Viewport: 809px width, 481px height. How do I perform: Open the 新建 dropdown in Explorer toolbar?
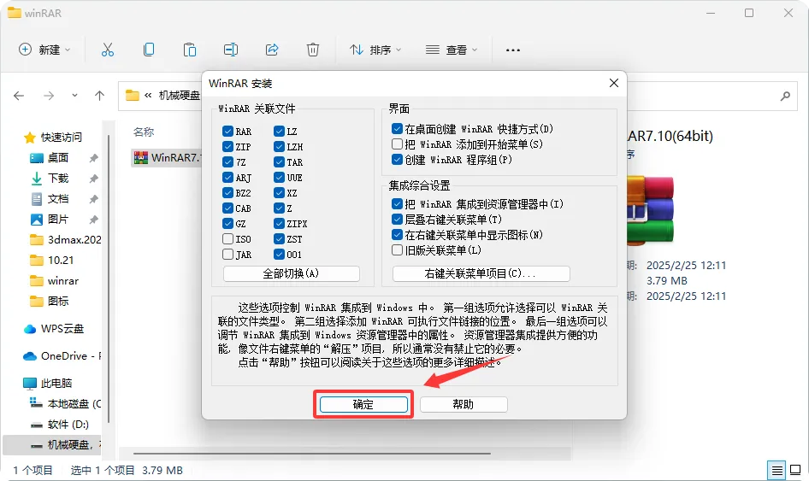[x=44, y=50]
